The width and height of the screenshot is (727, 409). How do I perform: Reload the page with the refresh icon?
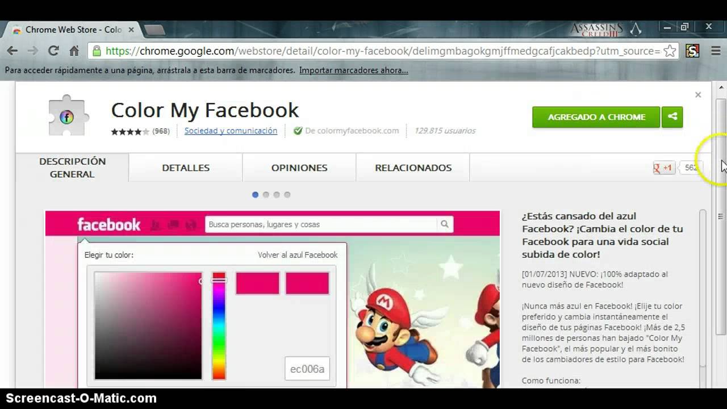[x=53, y=51]
